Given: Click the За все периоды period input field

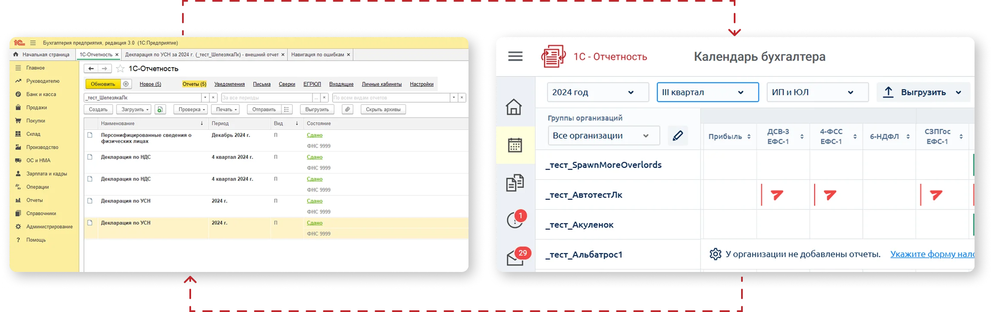Looking at the screenshot, I should tap(267, 98).
